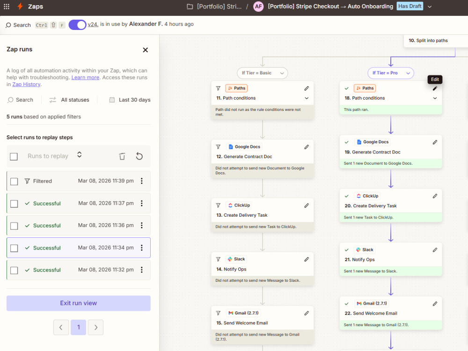Expand the Runs to replay sorter arrows

(80, 154)
